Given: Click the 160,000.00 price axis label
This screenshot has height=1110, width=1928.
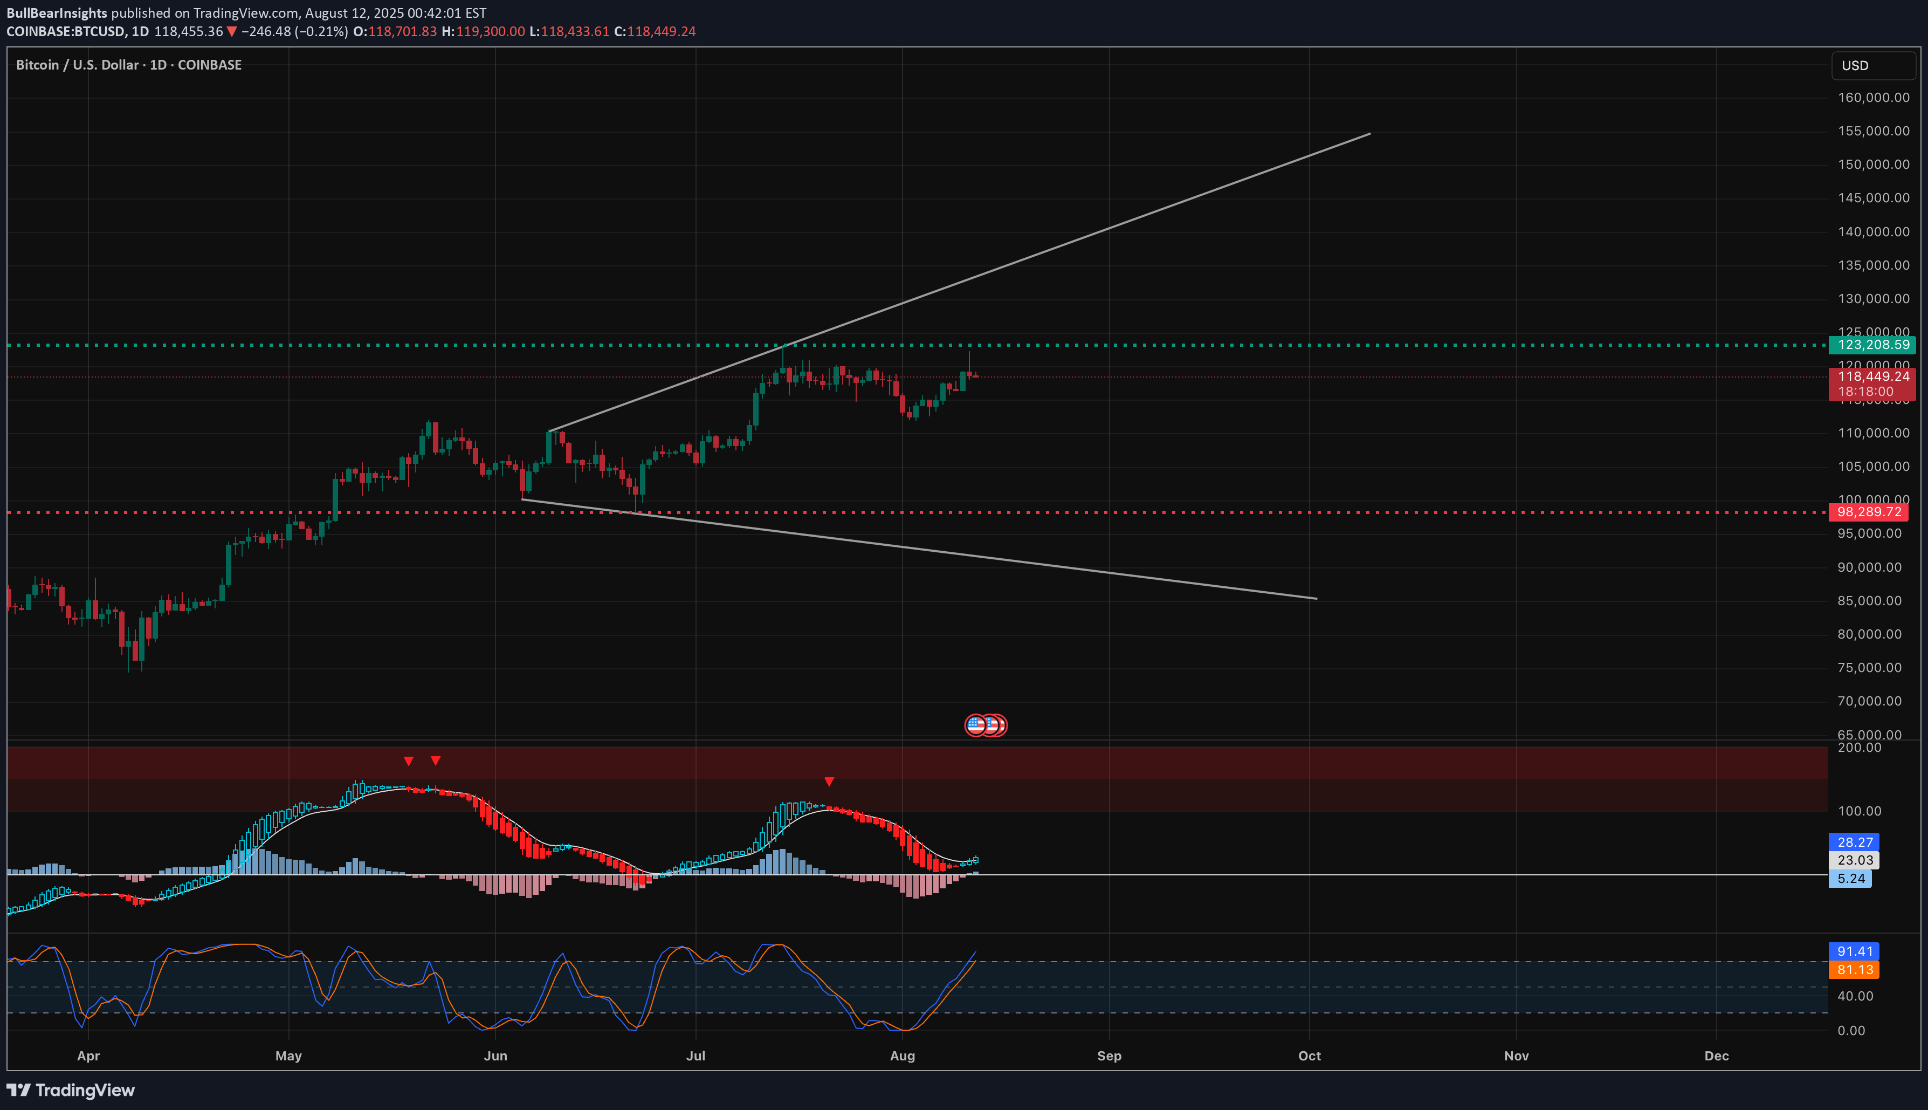Looking at the screenshot, I should [1874, 98].
